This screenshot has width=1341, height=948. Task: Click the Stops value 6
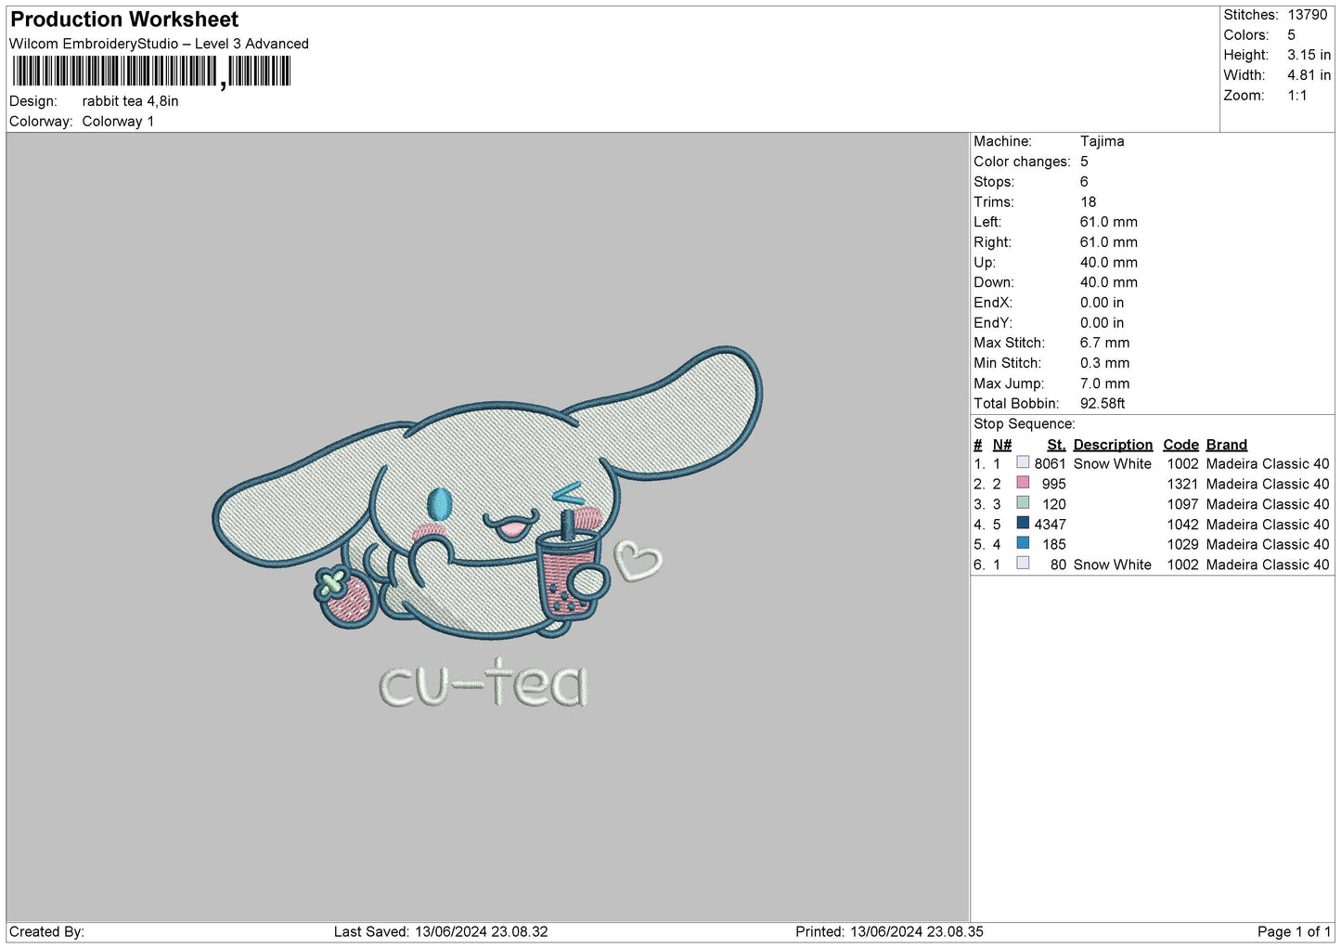[x=1084, y=182]
